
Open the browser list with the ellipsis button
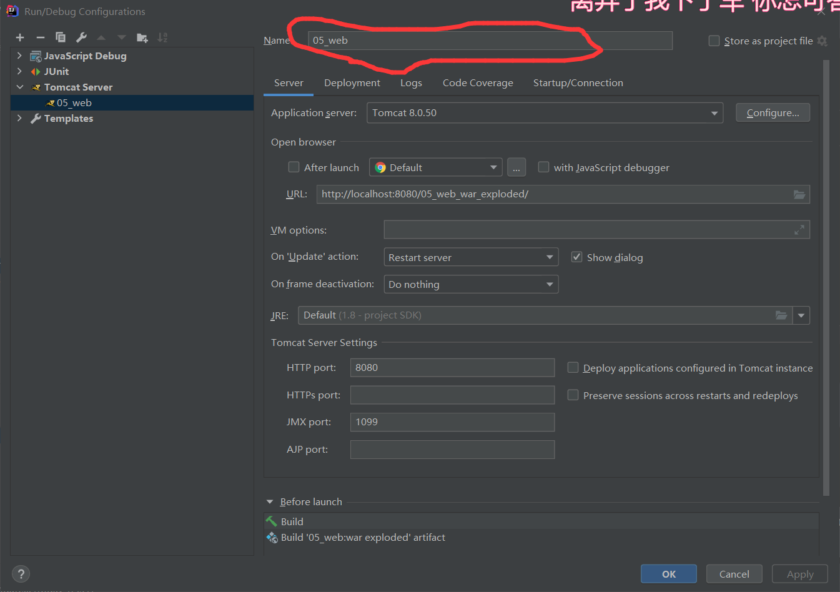[516, 167]
